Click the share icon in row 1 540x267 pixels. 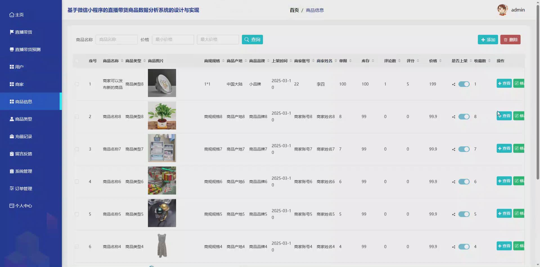453,84
